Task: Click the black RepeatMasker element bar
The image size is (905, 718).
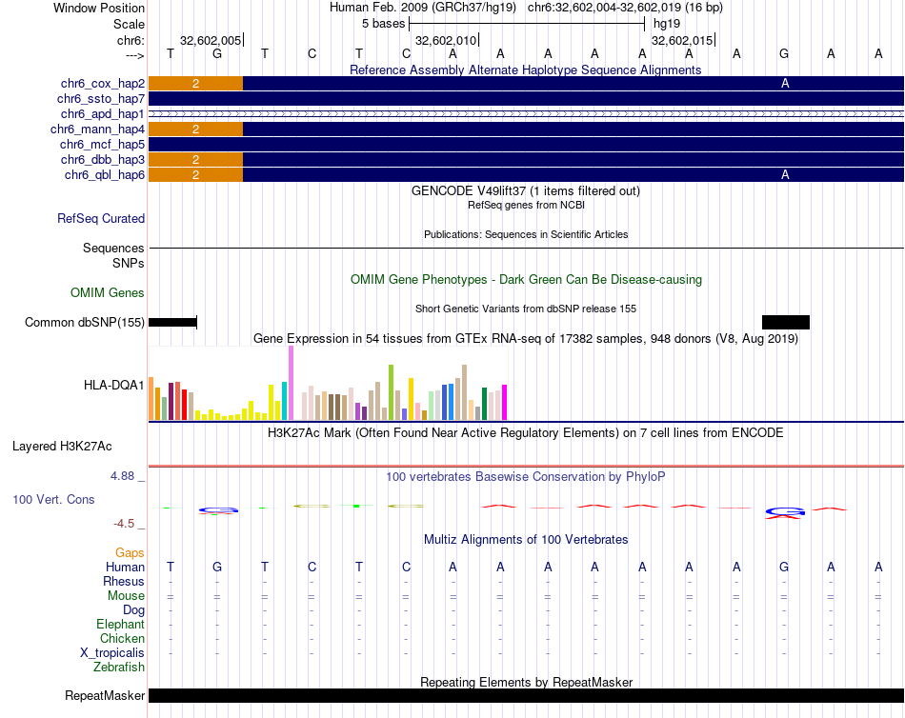Action: (527, 695)
